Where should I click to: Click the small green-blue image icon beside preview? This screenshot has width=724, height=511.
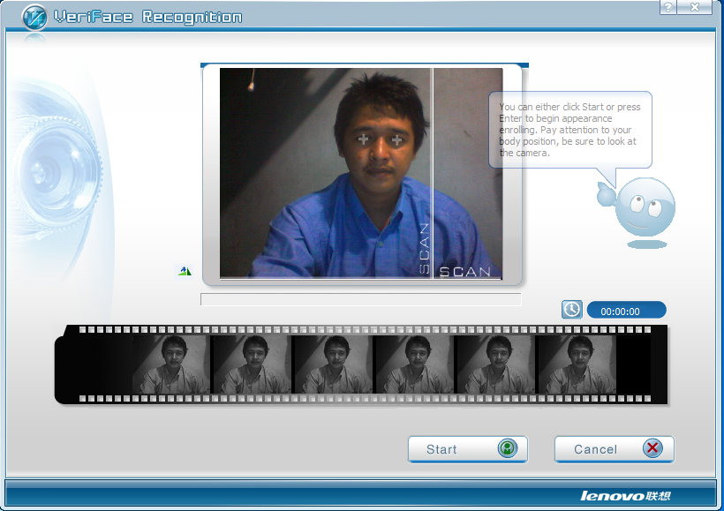pos(185,271)
